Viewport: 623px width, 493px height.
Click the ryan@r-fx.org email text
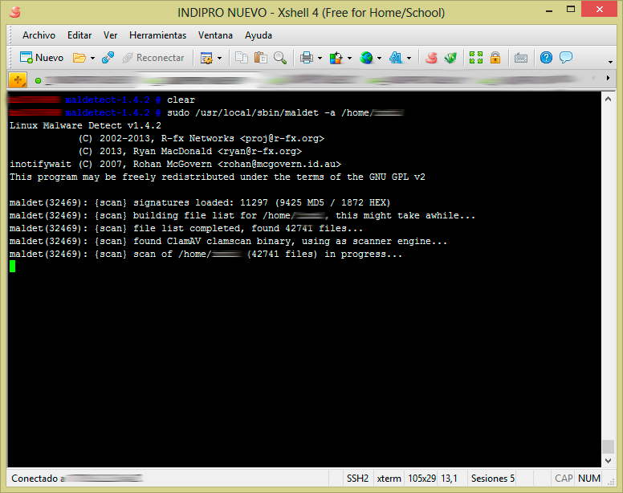[259, 152]
